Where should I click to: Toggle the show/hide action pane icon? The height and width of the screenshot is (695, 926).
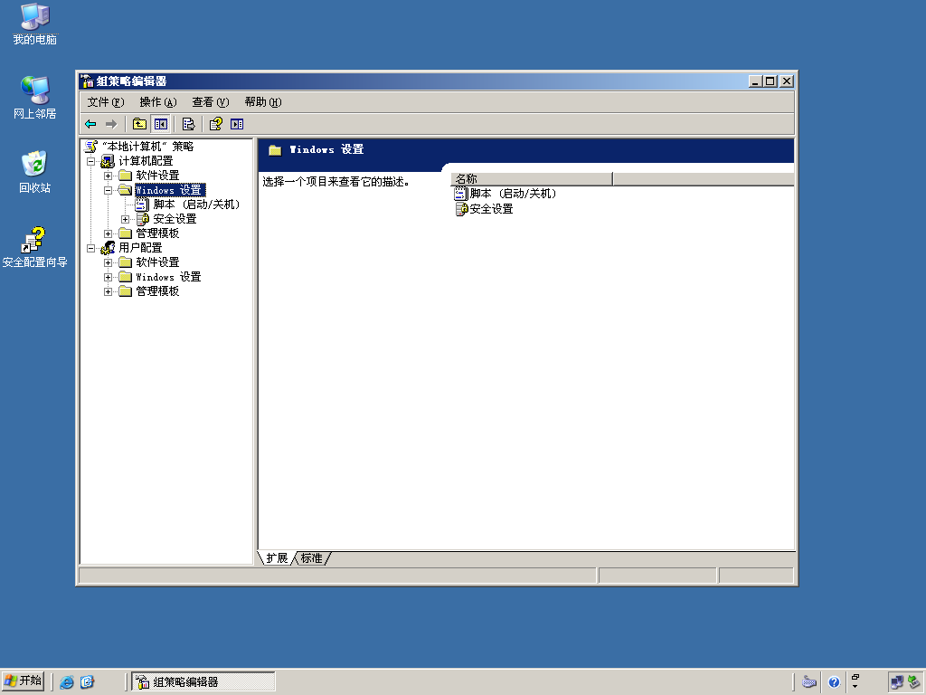pos(237,124)
